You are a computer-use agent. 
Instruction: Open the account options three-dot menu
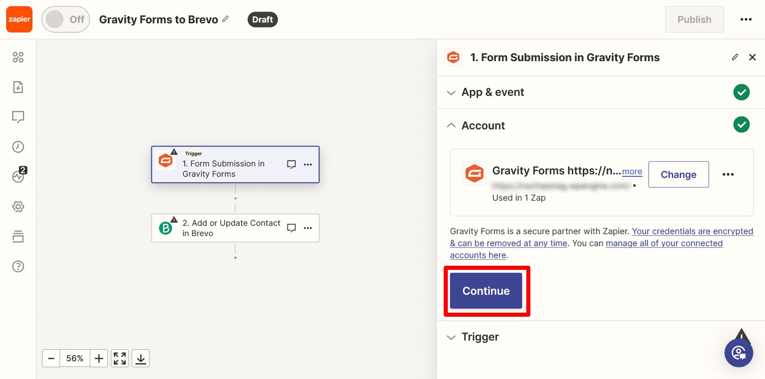pos(728,174)
